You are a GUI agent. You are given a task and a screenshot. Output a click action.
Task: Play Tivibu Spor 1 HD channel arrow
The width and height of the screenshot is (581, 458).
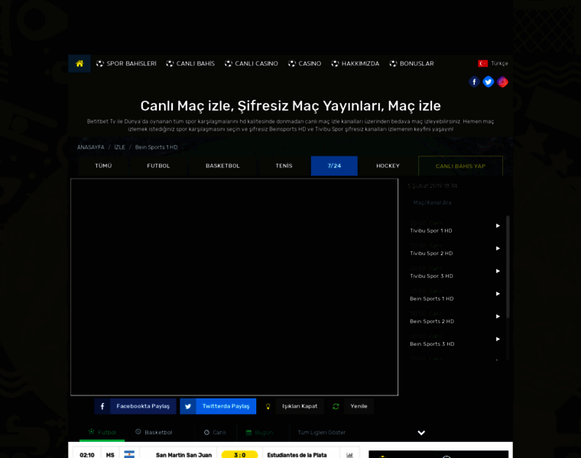[498, 226]
